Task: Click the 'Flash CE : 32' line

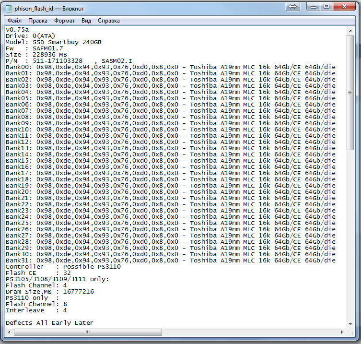Action: (38, 273)
